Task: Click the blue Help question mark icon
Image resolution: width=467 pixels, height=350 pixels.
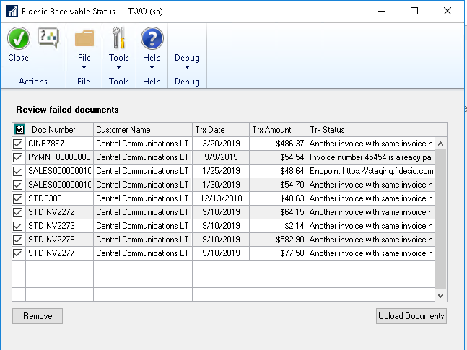Action: pyautogui.click(x=152, y=38)
